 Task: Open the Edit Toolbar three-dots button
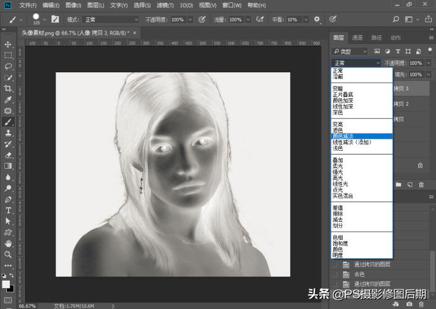8,265
